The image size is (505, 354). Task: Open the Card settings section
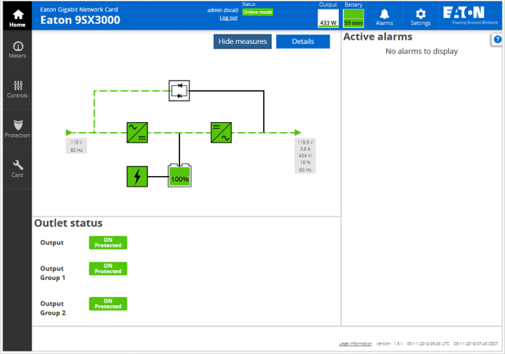coord(17,169)
